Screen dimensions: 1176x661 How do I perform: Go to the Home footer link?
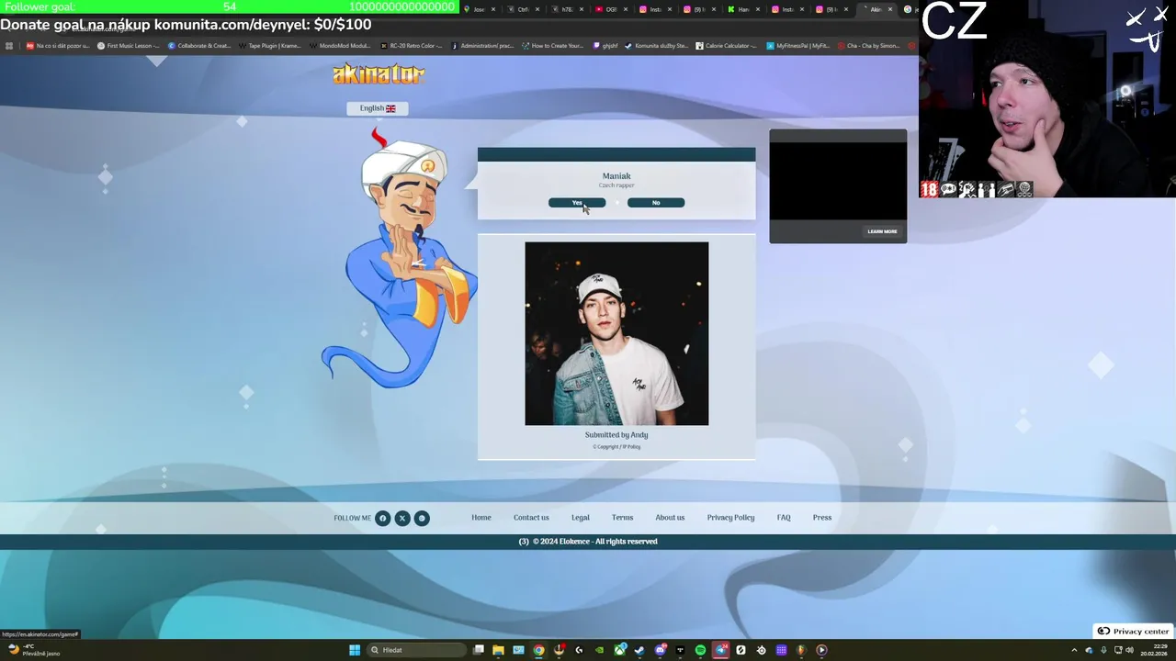(481, 518)
